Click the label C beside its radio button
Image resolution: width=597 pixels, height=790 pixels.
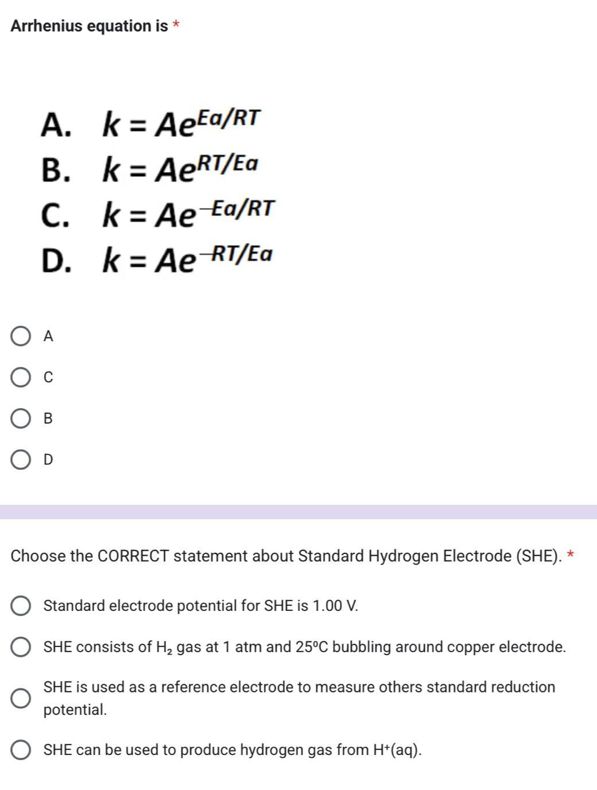(48, 378)
